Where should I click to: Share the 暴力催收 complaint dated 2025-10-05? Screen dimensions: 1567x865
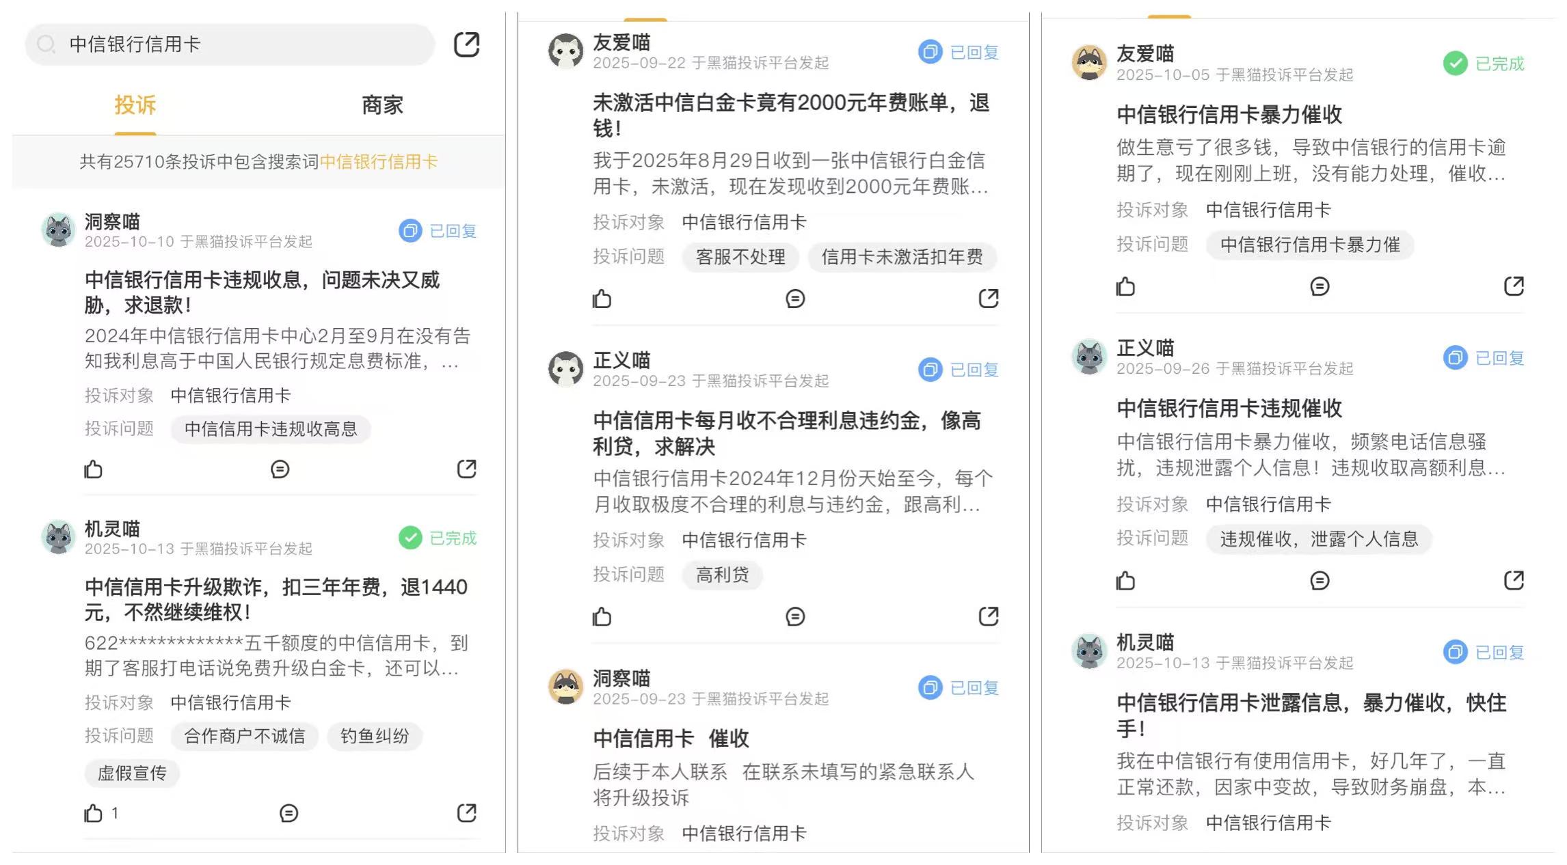click(x=1514, y=286)
